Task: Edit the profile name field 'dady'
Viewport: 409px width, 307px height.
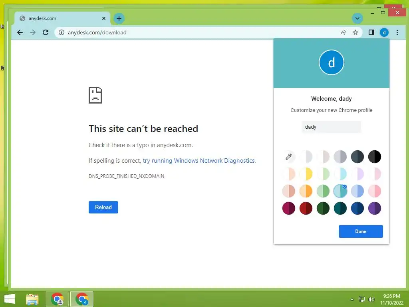Action: pos(331,127)
